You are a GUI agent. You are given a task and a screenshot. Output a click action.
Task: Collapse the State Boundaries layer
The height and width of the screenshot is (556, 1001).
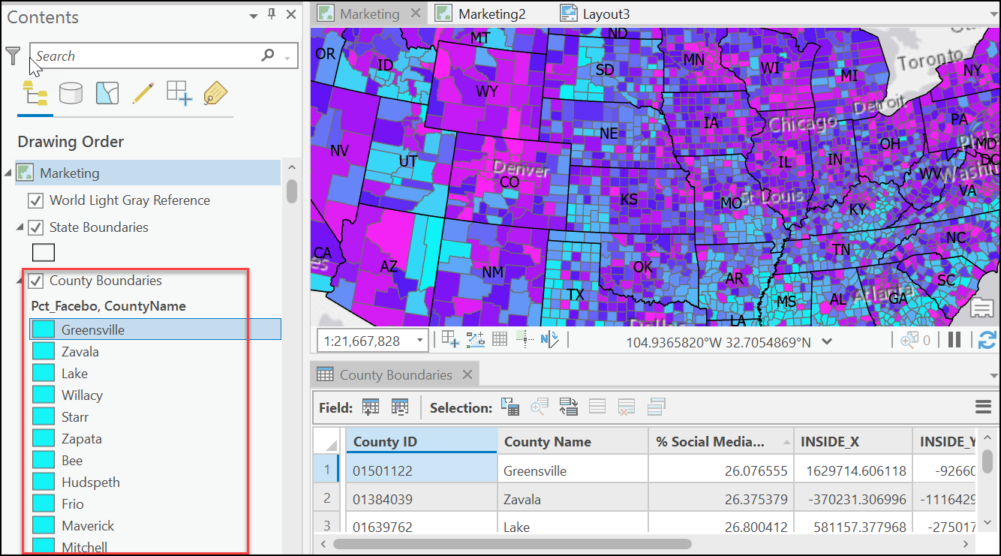click(20, 227)
